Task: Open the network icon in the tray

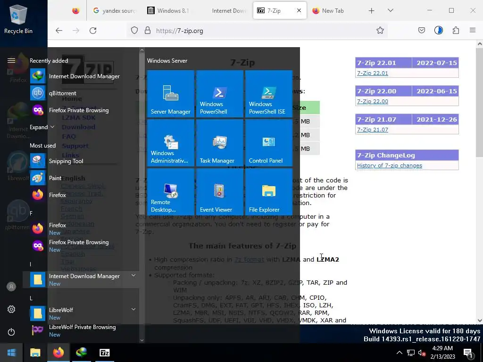Action: point(411,353)
